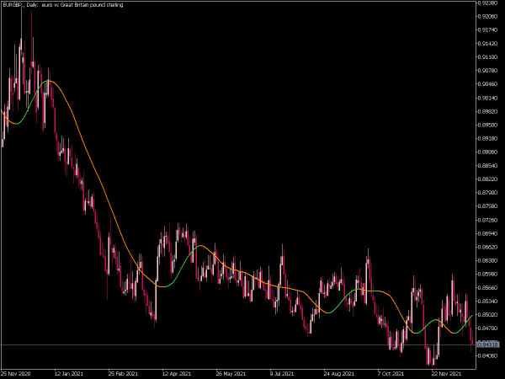The image size is (505, 379).
Task: Click the 0.90460 price scale label
Action: click(x=488, y=84)
